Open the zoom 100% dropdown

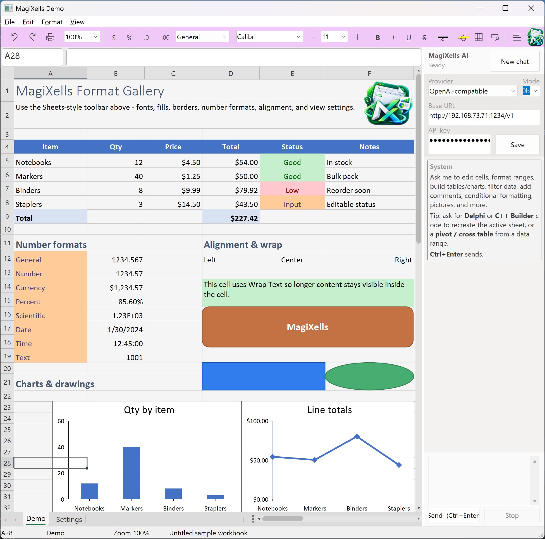click(82, 37)
